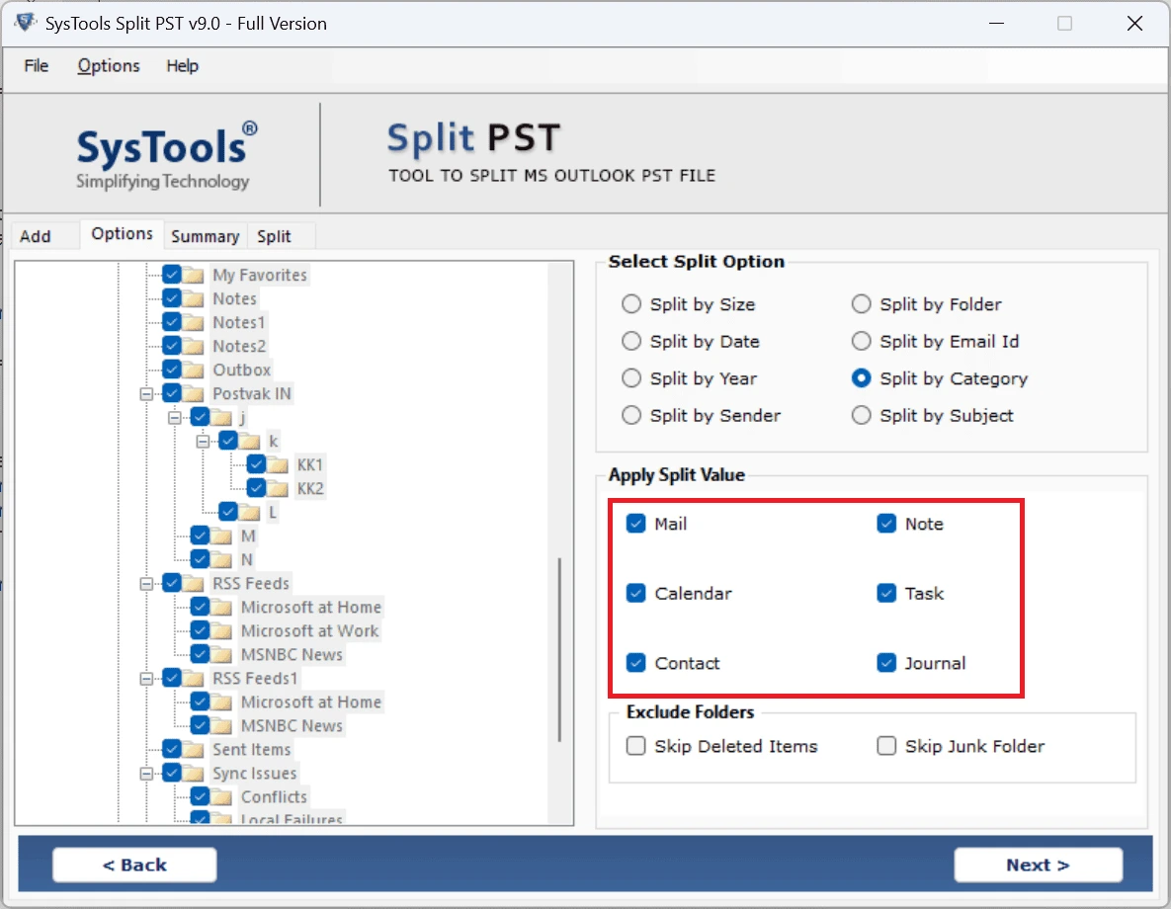Uncheck the Mail category checkbox

tap(636, 524)
